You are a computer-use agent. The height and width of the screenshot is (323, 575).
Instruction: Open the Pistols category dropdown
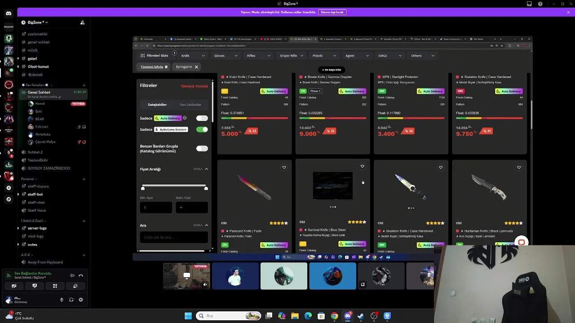click(x=324, y=56)
